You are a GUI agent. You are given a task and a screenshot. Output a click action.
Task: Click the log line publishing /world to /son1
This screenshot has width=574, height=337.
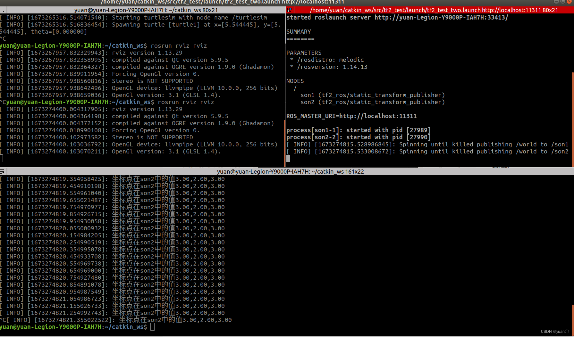click(x=427, y=144)
